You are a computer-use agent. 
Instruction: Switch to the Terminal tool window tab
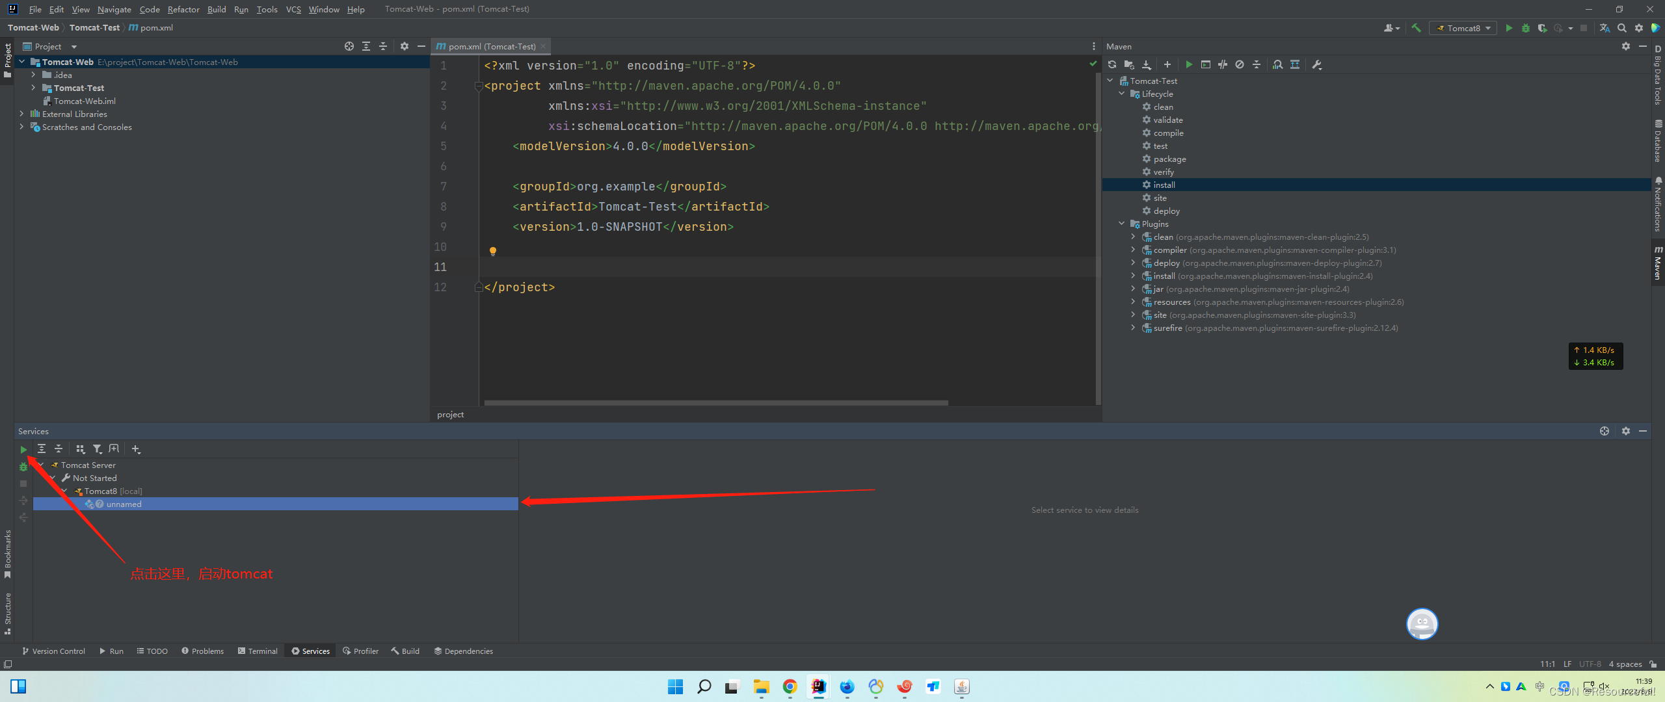(x=258, y=651)
